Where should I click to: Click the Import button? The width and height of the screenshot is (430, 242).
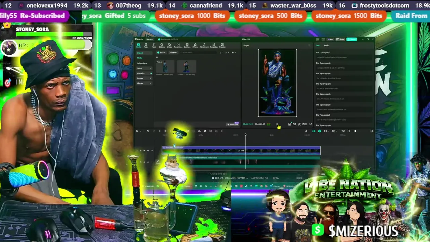[x=161, y=53]
